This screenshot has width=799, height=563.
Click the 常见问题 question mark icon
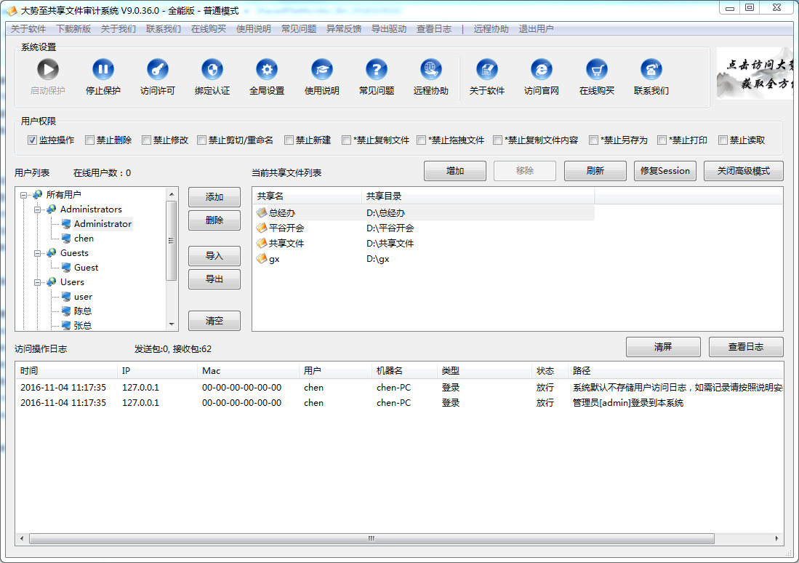377,70
